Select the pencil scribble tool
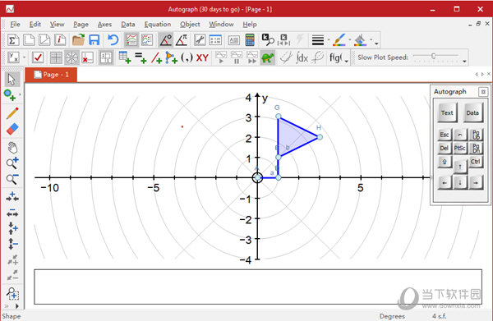 [x=12, y=113]
